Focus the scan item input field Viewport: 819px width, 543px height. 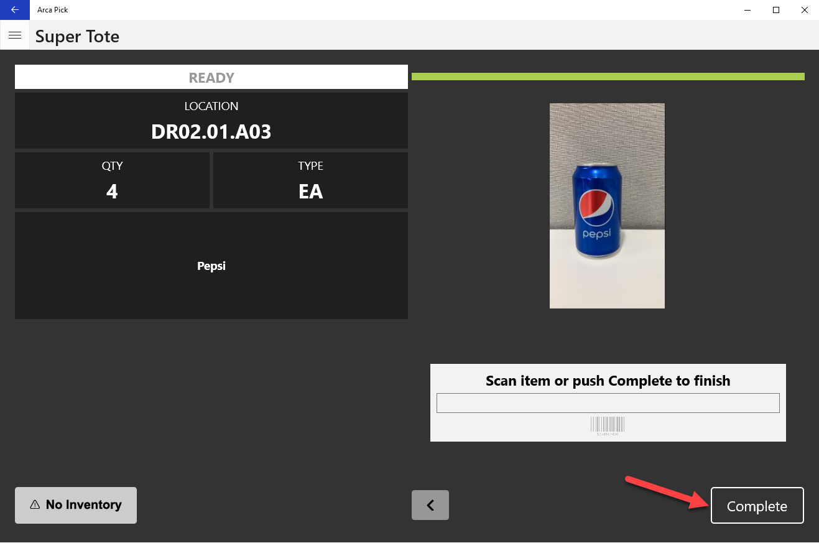pyautogui.click(x=608, y=402)
